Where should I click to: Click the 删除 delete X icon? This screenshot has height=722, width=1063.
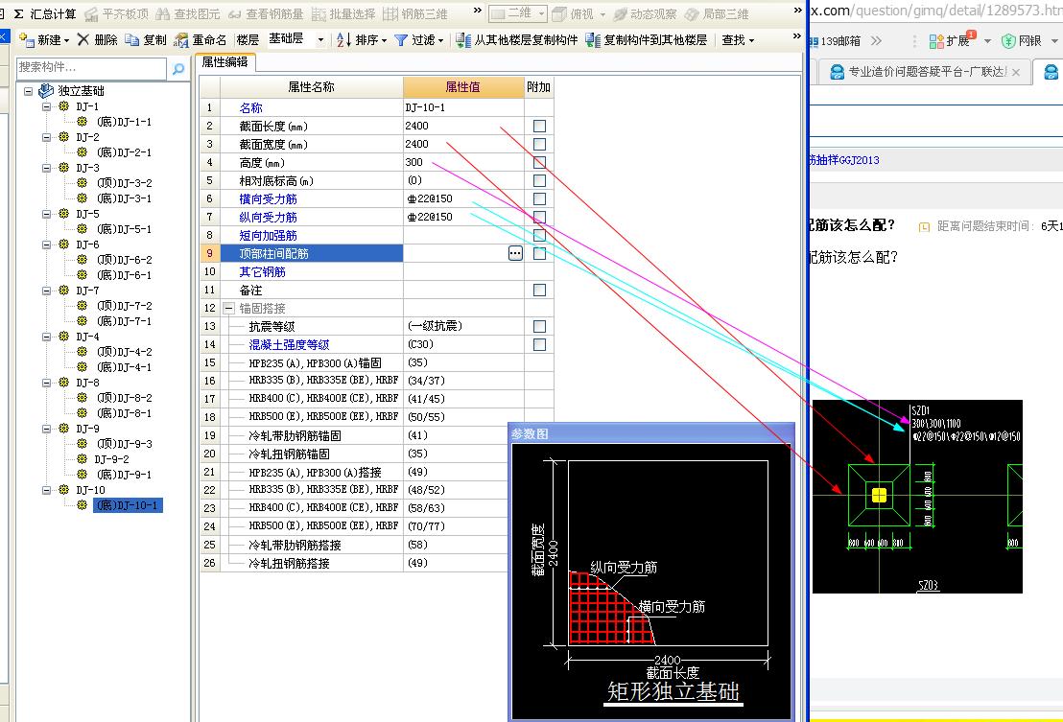tap(83, 40)
